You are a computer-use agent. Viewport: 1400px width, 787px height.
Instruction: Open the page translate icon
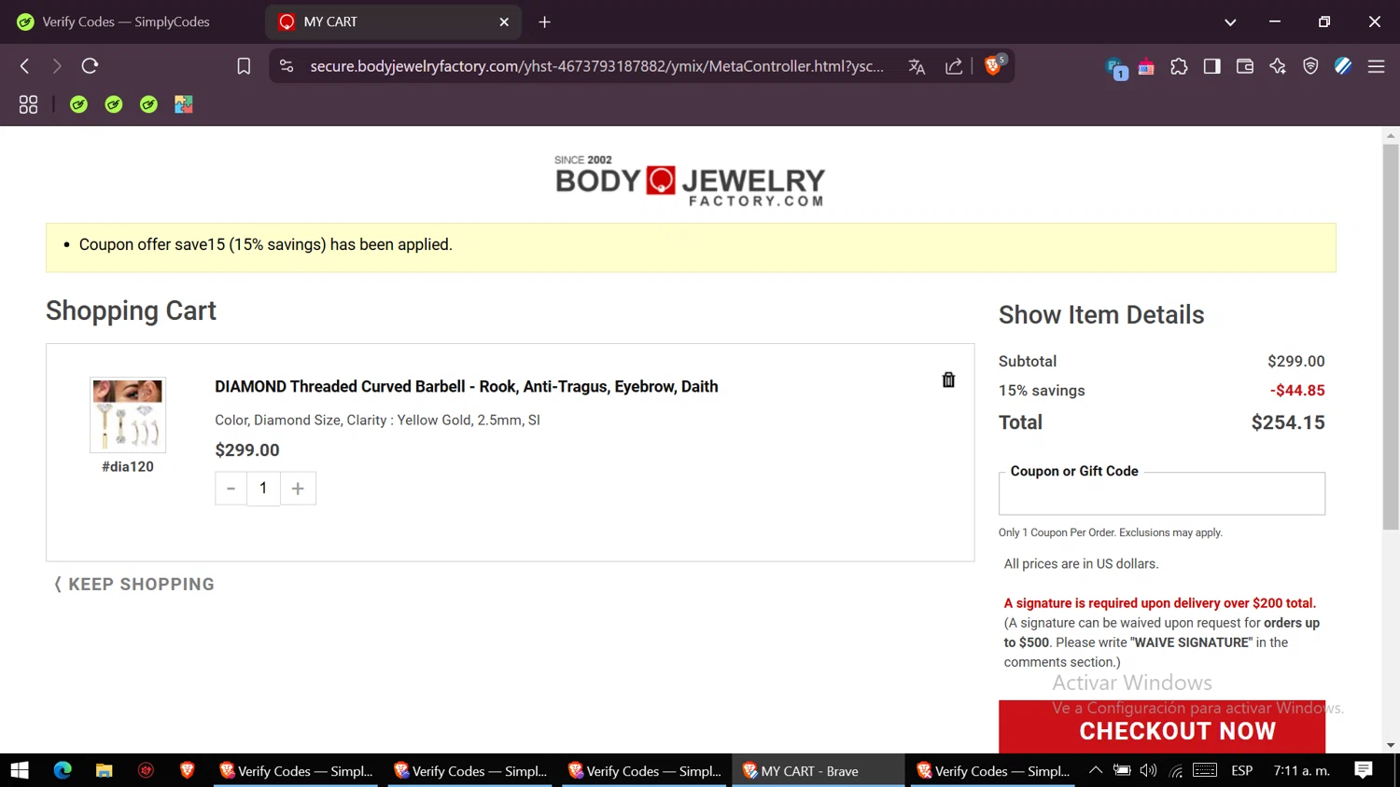pyautogui.click(x=917, y=66)
